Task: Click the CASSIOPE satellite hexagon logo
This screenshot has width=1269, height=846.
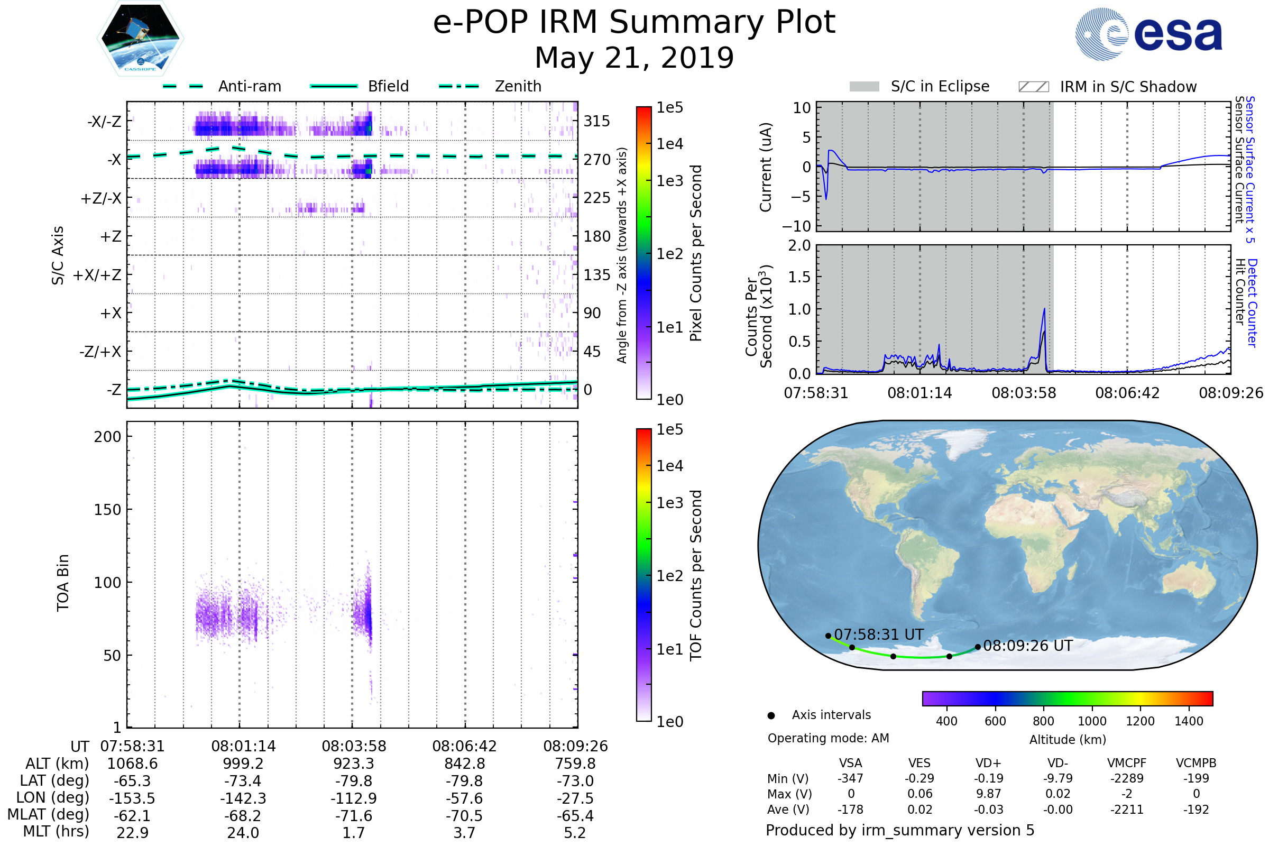Action: coord(140,39)
